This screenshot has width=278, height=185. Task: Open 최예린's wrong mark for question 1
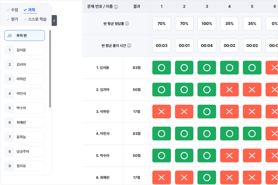161,178
